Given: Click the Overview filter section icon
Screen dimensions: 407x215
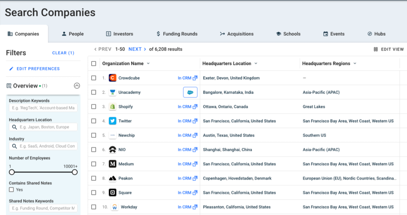Looking at the screenshot, I should pos(9,86).
